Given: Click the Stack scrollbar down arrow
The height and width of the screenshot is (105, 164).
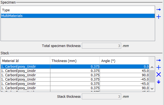Looking at the screenshot, I should click(152, 89).
